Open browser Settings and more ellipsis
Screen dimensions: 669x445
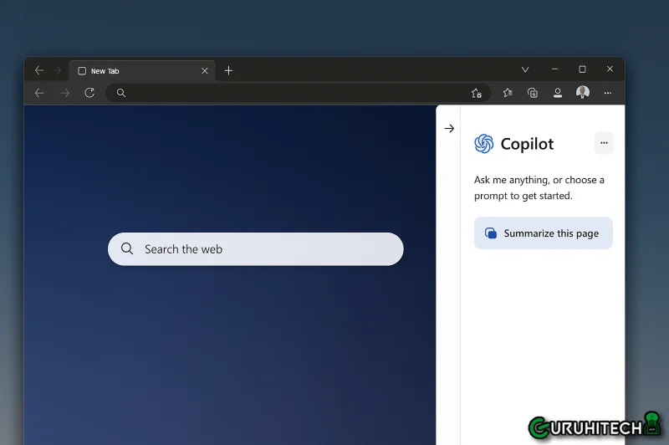[608, 93]
